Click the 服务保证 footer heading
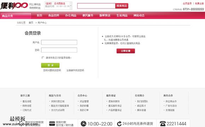 click(x=111, y=95)
